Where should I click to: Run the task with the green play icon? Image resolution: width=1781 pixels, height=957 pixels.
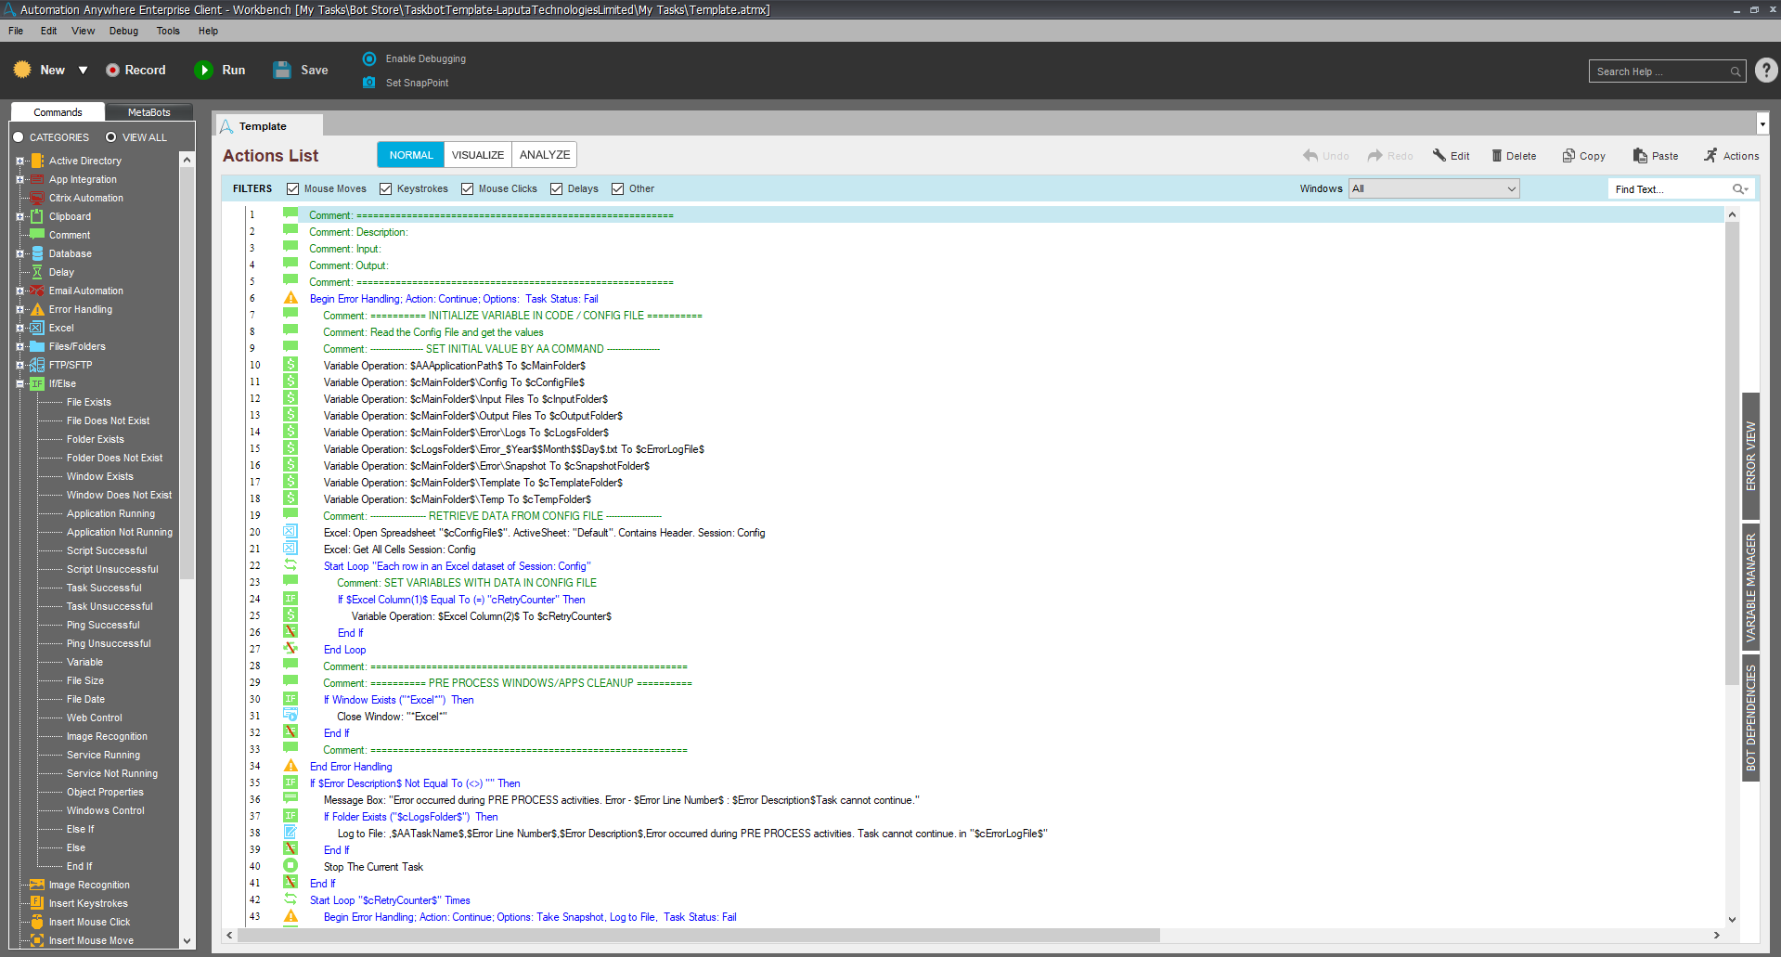pyautogui.click(x=203, y=71)
